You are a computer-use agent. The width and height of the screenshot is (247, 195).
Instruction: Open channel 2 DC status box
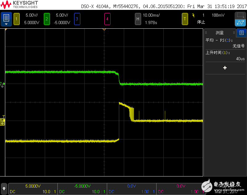tap(82, 189)
